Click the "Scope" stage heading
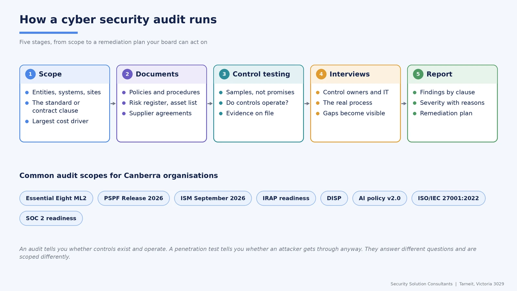 tap(50, 74)
